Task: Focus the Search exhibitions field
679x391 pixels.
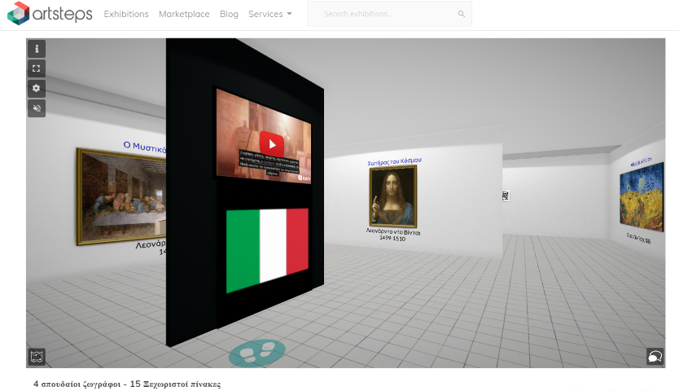Action: 383,14
